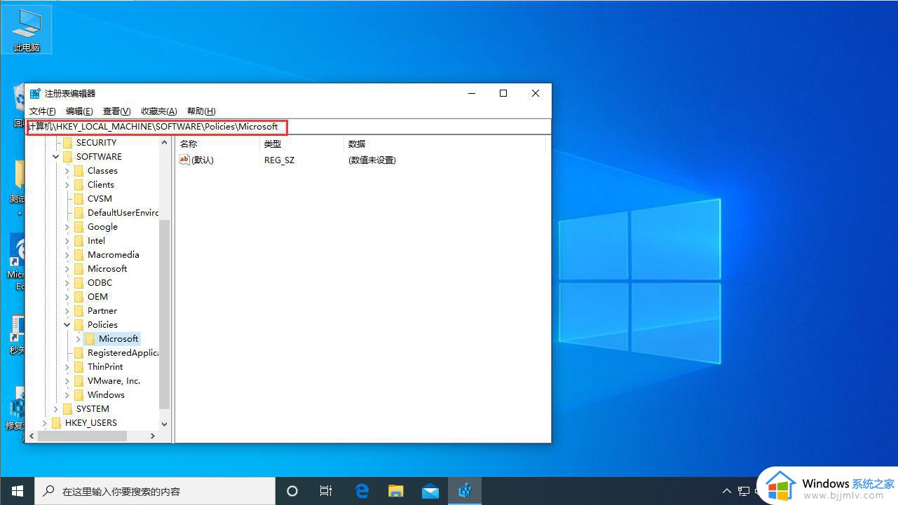Click the Registry Editor title bar icon
This screenshot has width=898, height=505.
pos(35,93)
